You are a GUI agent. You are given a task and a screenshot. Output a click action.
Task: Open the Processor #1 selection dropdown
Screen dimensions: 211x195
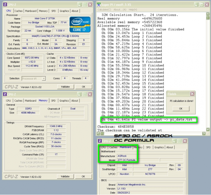click(x=44, y=78)
